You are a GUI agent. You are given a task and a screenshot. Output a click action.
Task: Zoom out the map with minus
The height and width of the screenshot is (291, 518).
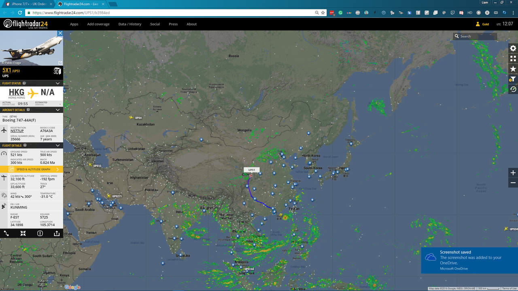pos(513,183)
